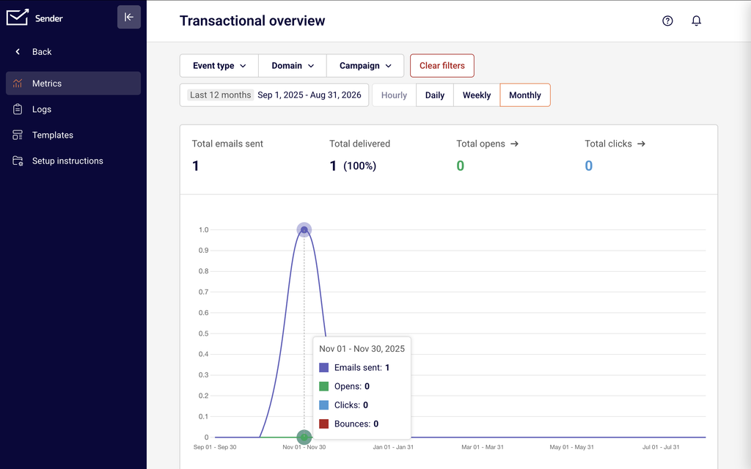The image size is (751, 469).
Task: Click the green data point at zero
Action: [x=304, y=437]
